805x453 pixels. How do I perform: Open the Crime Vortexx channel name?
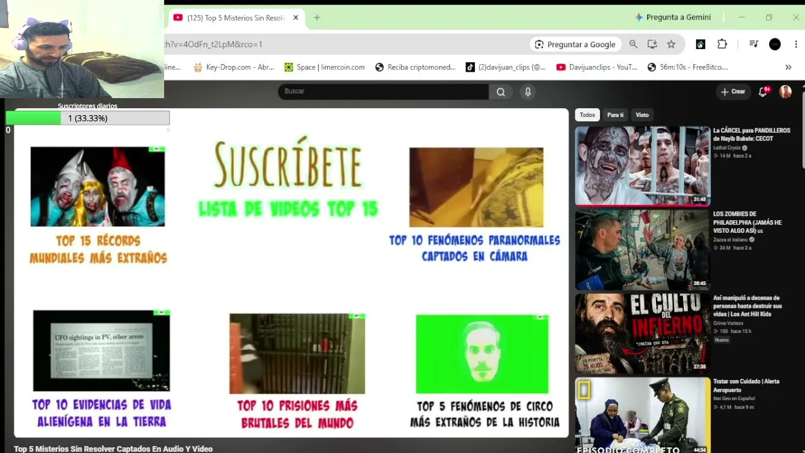click(x=728, y=323)
